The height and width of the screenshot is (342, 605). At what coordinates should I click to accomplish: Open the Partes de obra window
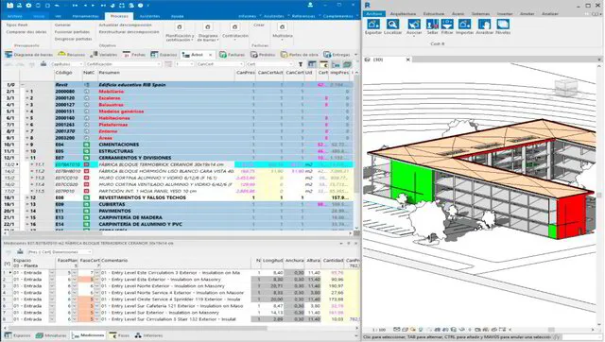[300, 55]
